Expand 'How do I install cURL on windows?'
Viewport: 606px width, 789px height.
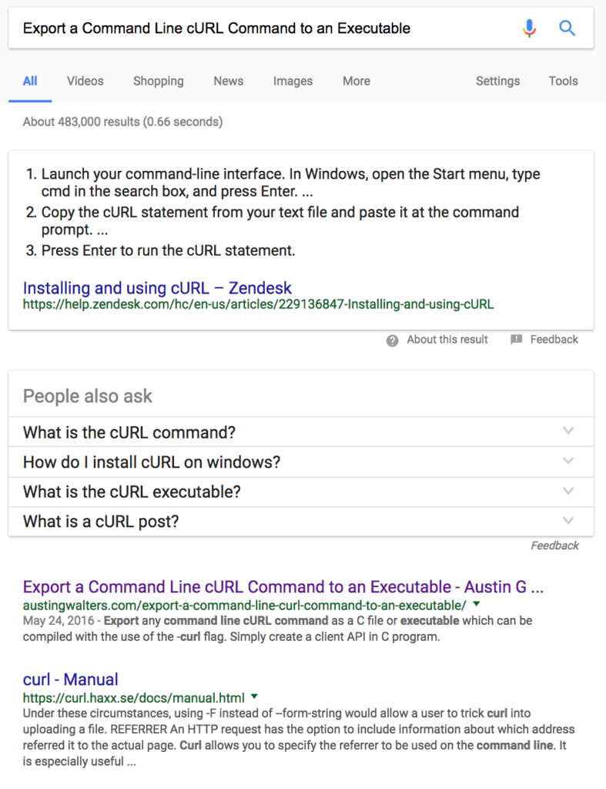301,462
